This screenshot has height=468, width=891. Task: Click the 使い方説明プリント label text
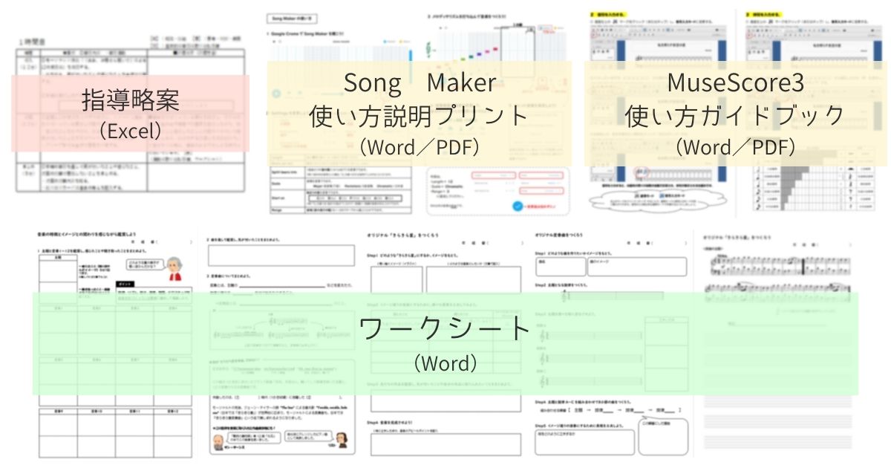[x=419, y=115]
